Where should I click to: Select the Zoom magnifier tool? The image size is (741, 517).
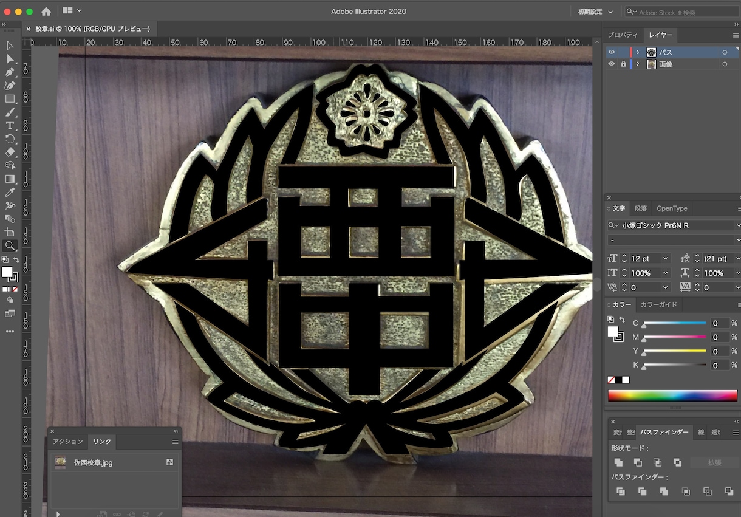tap(10, 246)
